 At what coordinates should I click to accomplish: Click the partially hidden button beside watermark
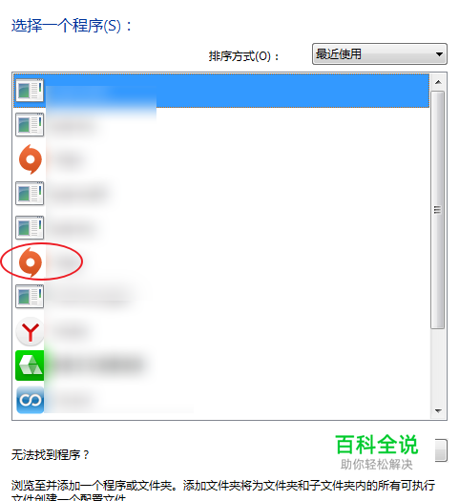tap(441, 450)
